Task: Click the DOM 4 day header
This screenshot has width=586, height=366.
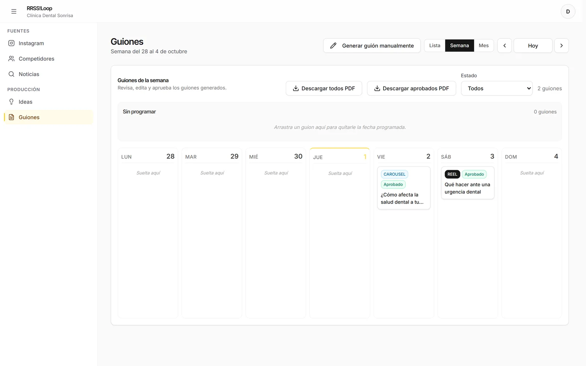Action: pos(531,156)
